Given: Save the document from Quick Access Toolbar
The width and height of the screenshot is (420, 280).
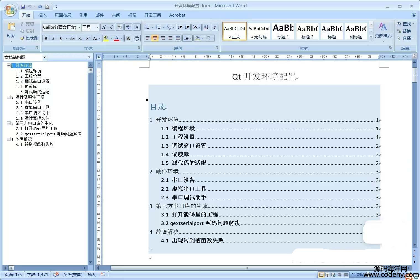Looking at the screenshot, I should pos(23,6).
